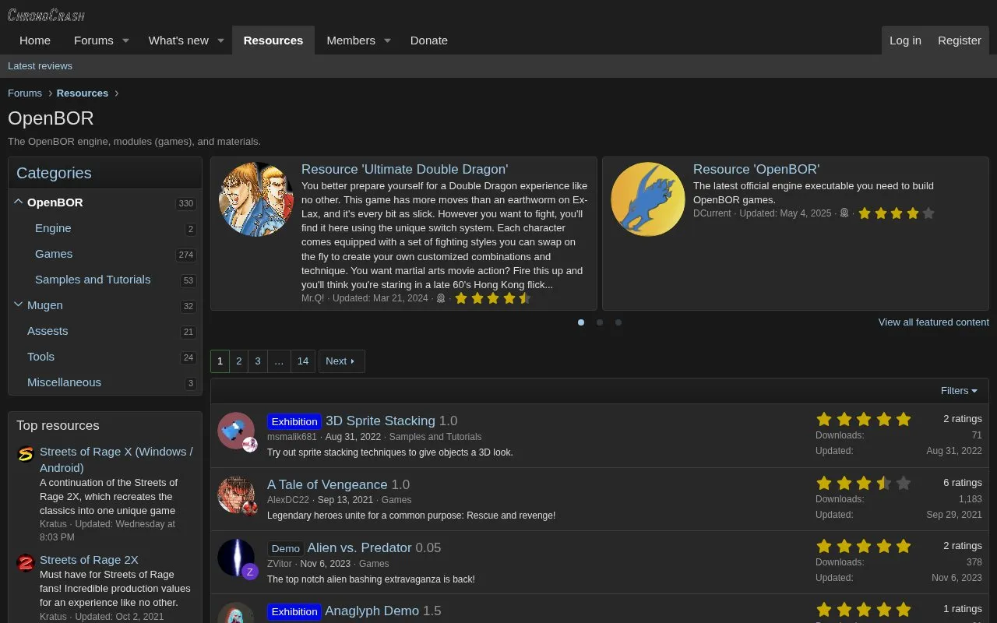Select first featured carousel dot

point(581,322)
